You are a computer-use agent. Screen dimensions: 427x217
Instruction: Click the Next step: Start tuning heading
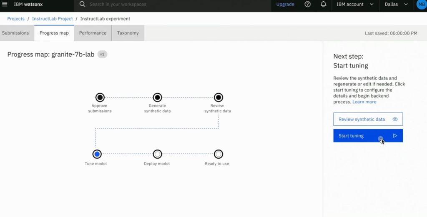[x=351, y=61]
